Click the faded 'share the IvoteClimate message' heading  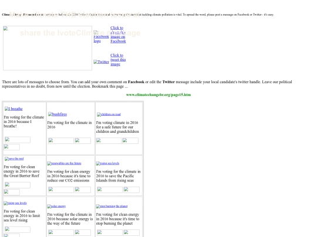click(x=80, y=33)
